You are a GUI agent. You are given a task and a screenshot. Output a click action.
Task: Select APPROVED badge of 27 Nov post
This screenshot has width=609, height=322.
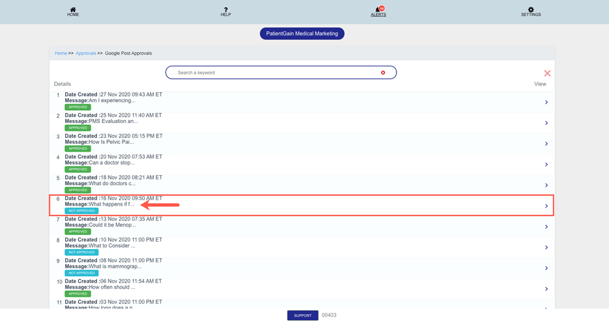coord(78,107)
